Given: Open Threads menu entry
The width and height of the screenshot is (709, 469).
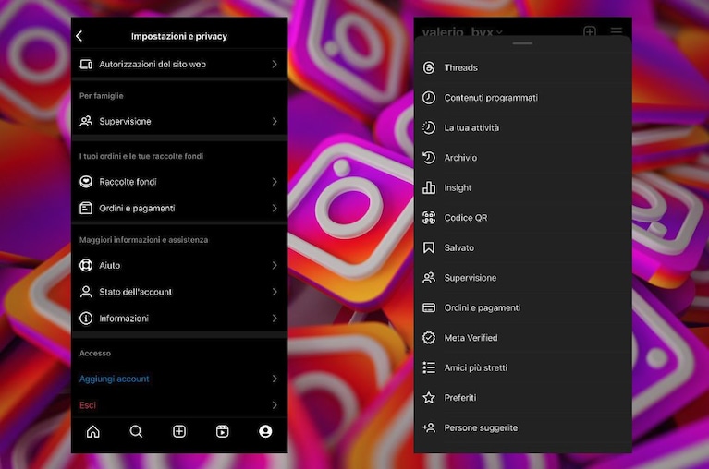Looking at the screenshot, I should (522, 67).
